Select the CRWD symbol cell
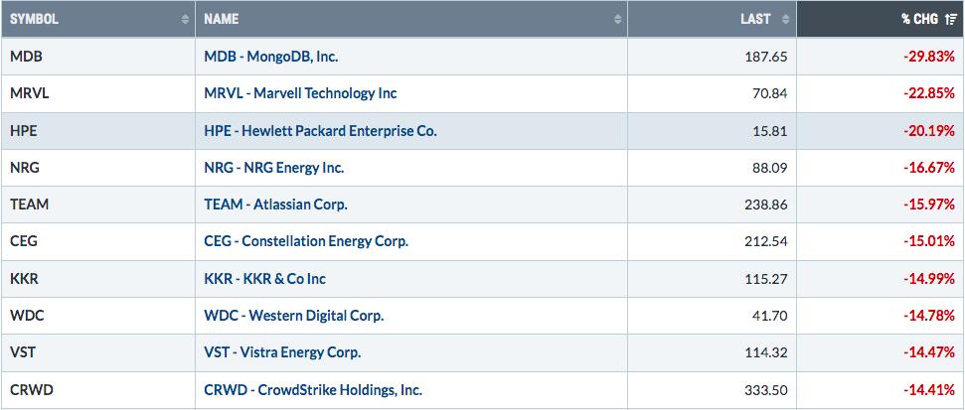 click(x=97, y=390)
